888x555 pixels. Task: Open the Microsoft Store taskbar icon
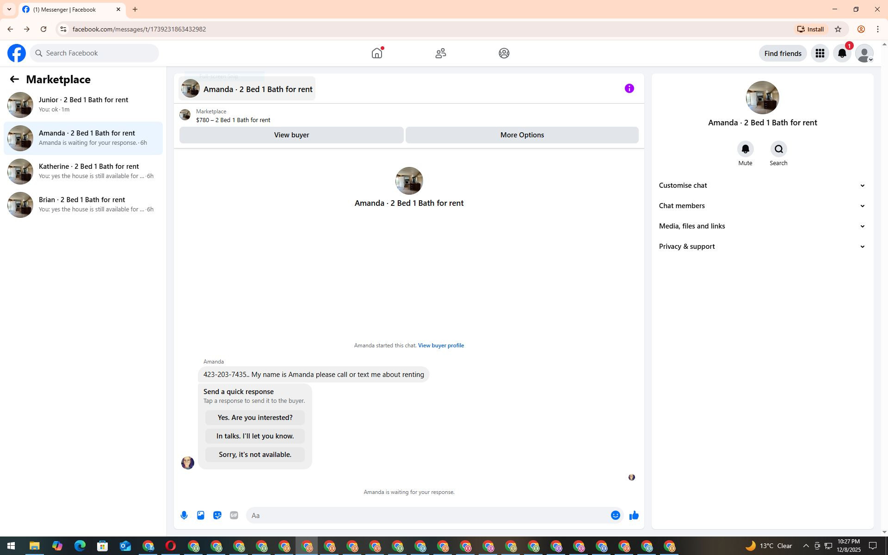[x=103, y=546]
